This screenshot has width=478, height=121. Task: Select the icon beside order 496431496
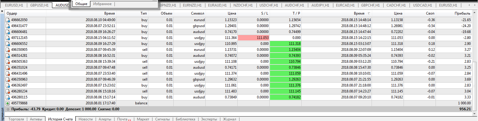point(8,73)
